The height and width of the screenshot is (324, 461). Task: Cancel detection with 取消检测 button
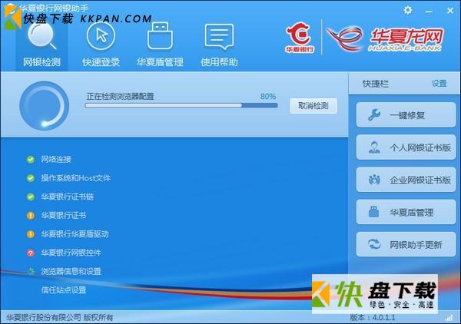click(x=313, y=106)
